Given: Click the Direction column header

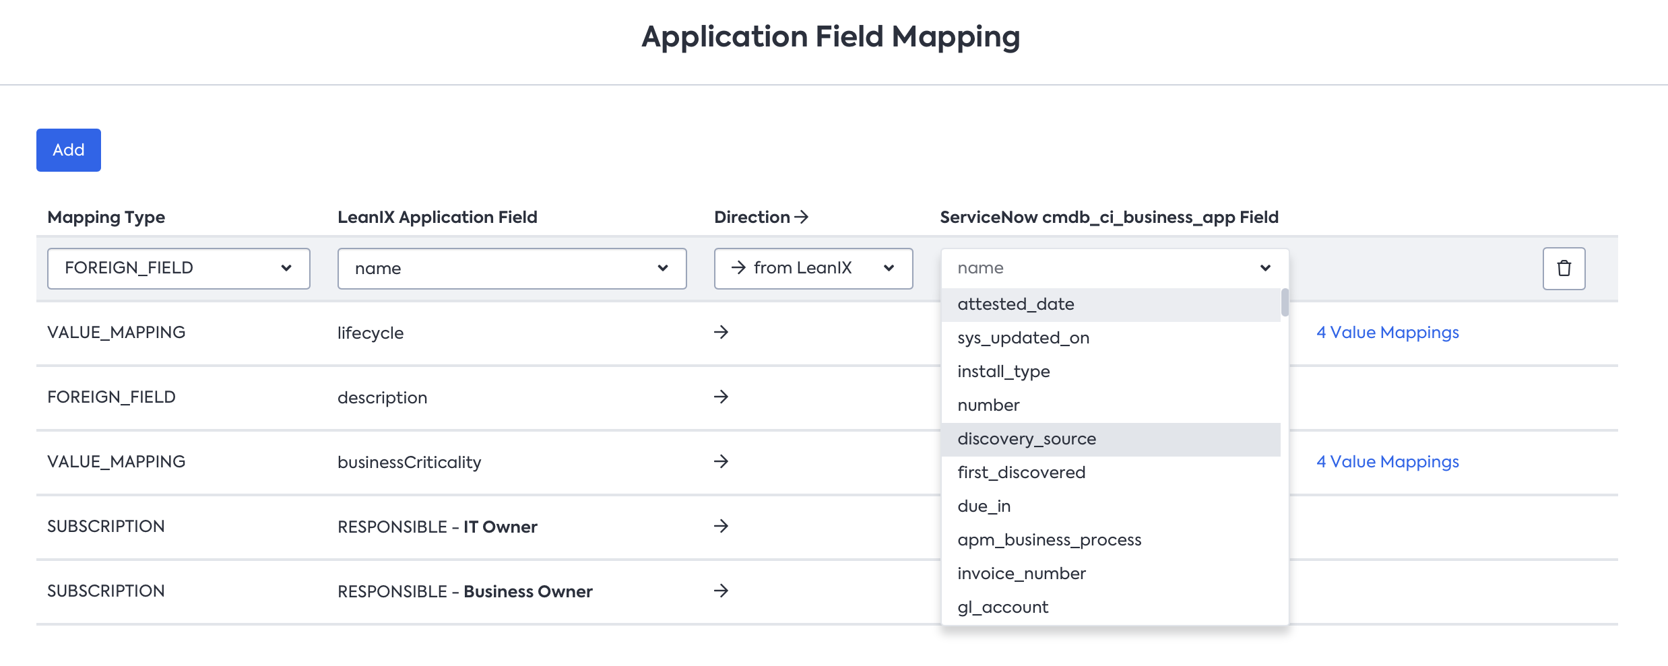Looking at the screenshot, I should coord(761,217).
